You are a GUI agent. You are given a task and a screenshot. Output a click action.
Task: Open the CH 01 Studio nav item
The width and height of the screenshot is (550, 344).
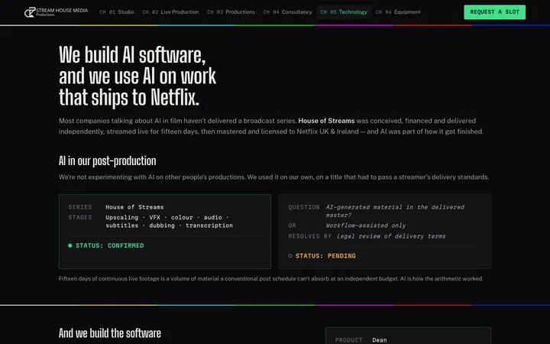(x=116, y=12)
